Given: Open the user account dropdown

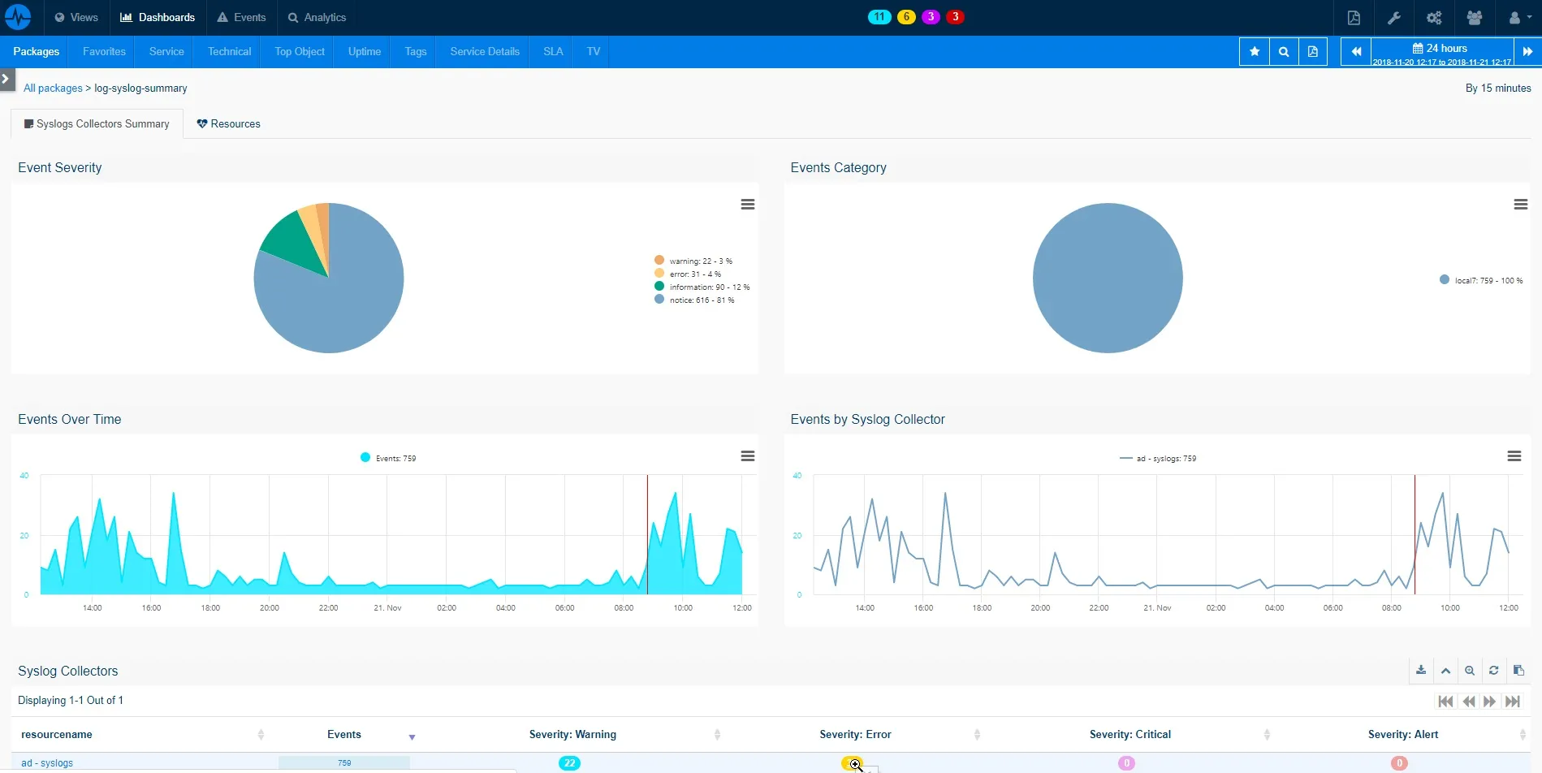Looking at the screenshot, I should [x=1518, y=18].
